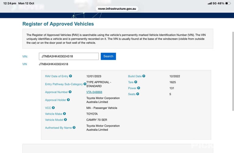Image resolution: width=234 pixels, height=153 pixels.
Task: Click the RAV description paragraph text
Action: click(116, 39)
